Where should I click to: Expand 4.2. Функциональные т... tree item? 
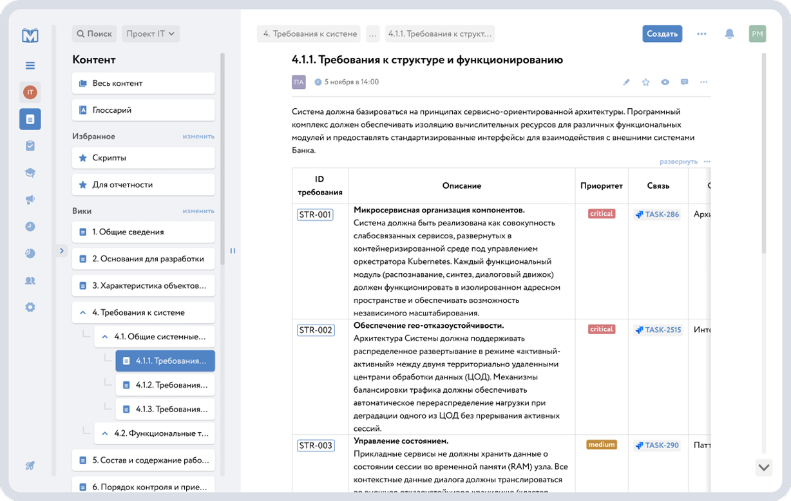click(x=105, y=433)
